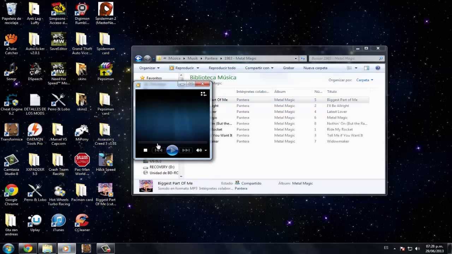The height and width of the screenshot is (254, 452).
Task: Open Uplay desktop icon
Action: point(35,223)
